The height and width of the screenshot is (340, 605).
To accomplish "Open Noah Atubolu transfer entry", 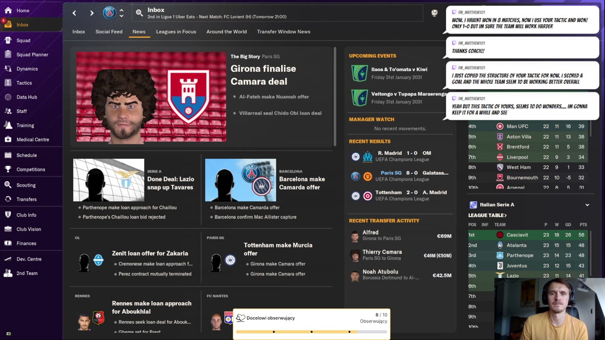I will point(401,275).
